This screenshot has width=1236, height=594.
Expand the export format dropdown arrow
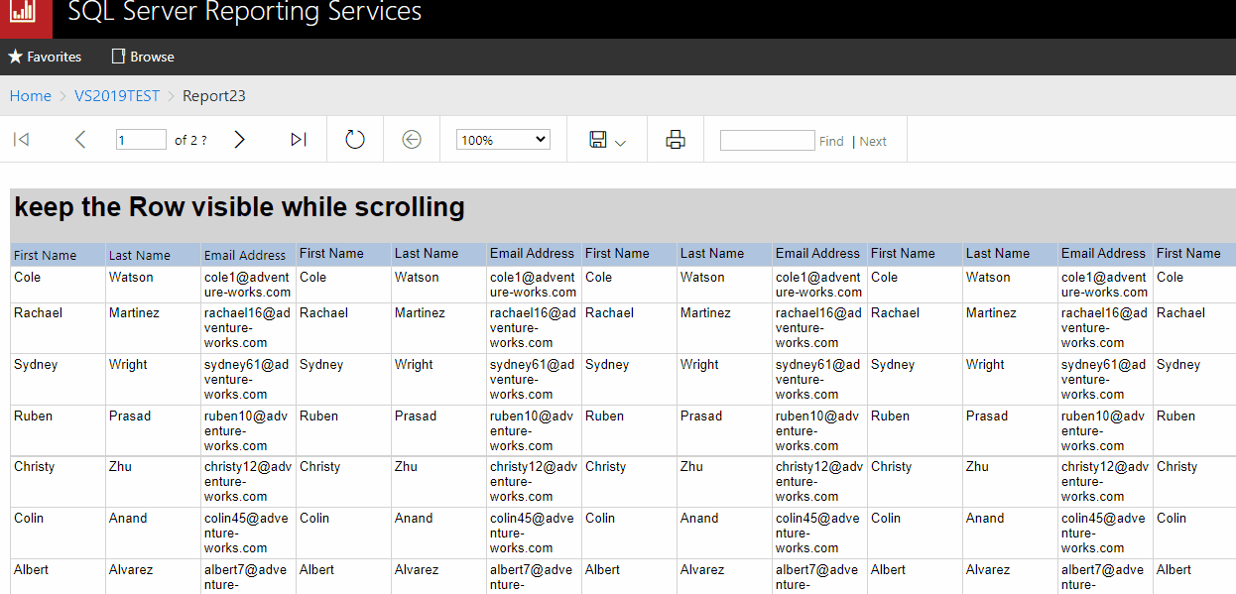pos(621,144)
